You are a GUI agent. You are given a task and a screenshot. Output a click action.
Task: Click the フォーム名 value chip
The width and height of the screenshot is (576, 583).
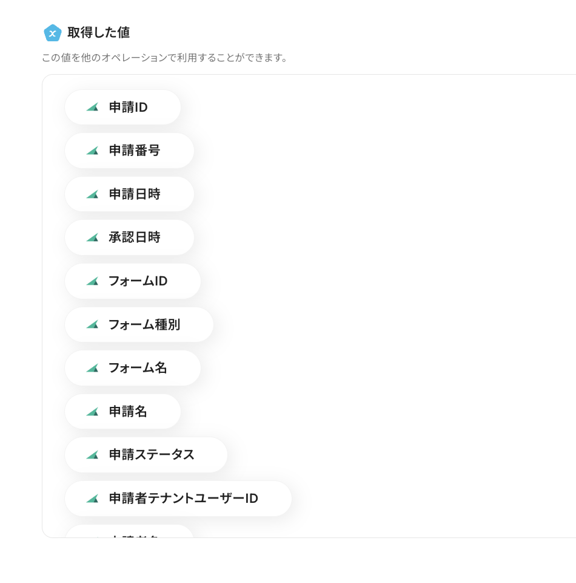coord(138,368)
